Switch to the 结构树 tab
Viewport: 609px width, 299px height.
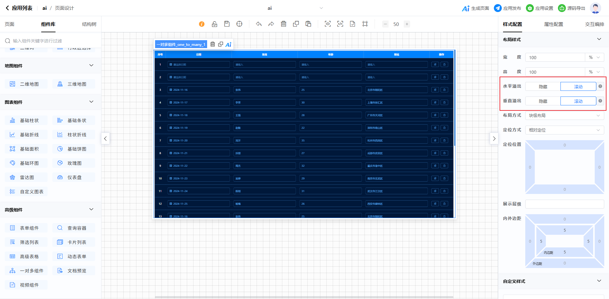tap(89, 24)
